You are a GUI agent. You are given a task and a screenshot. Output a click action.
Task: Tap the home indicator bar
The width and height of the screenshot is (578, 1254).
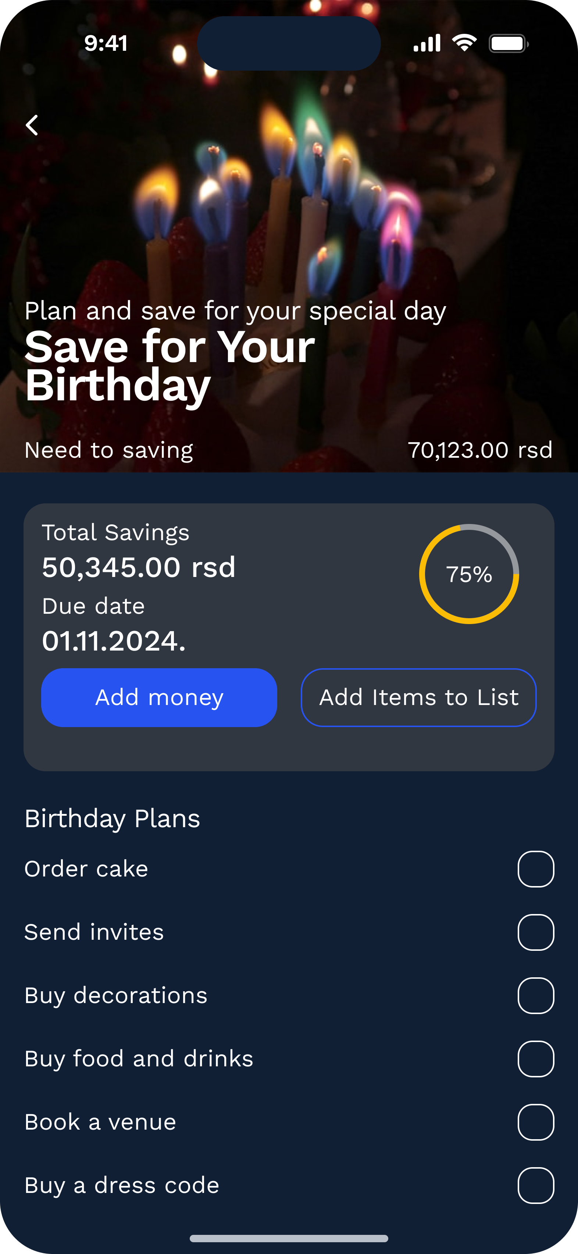pyautogui.click(x=289, y=1239)
